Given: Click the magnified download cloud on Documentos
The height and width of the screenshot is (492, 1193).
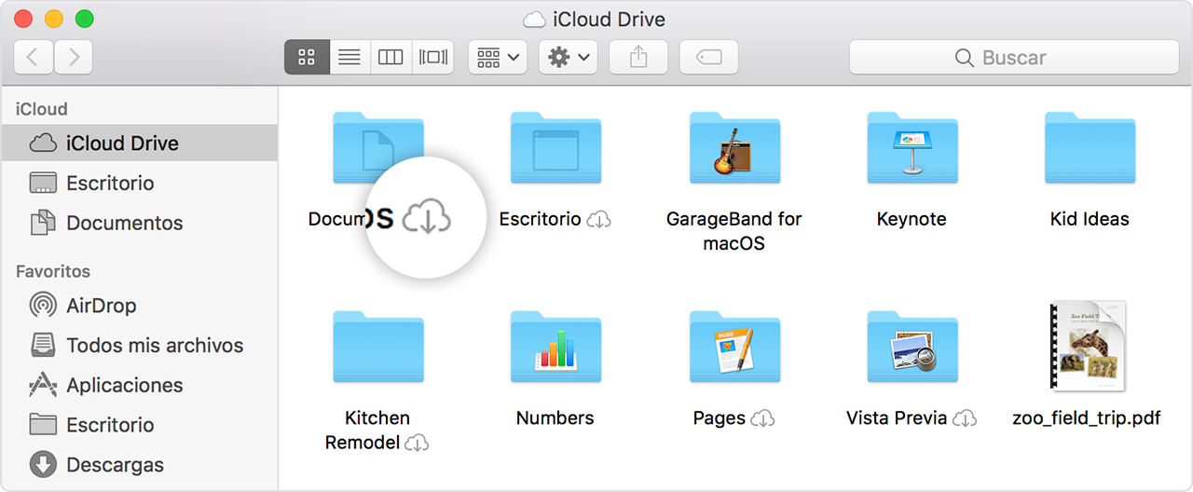Looking at the screenshot, I should (x=427, y=217).
